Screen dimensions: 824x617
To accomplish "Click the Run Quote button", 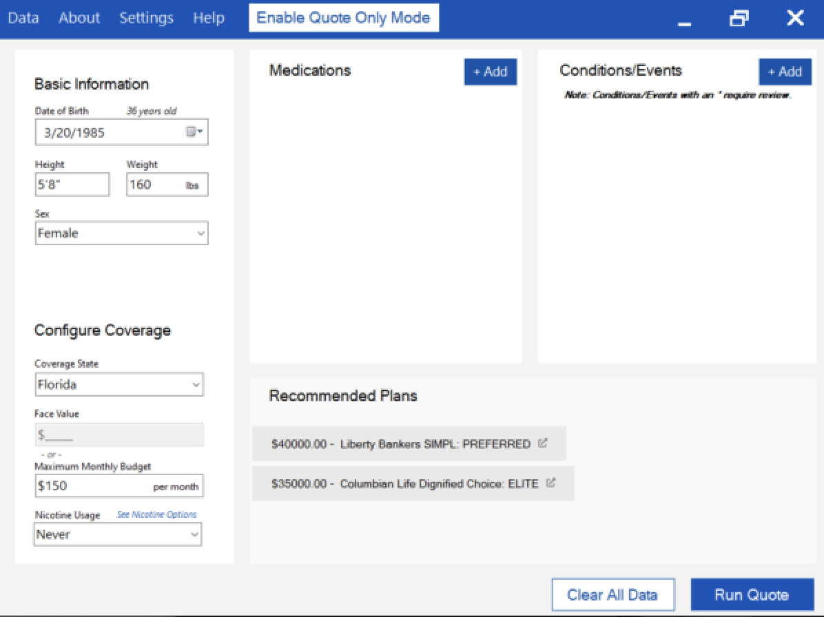I will click(x=752, y=595).
